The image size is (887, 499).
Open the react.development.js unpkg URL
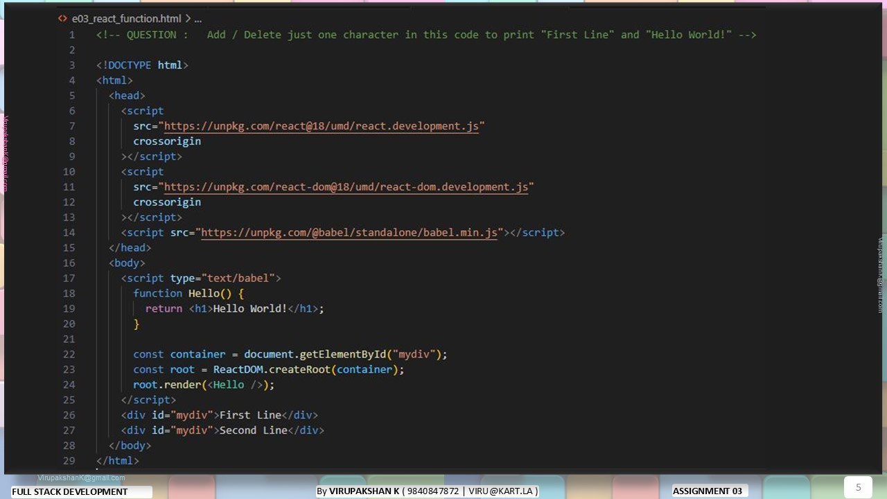click(322, 126)
